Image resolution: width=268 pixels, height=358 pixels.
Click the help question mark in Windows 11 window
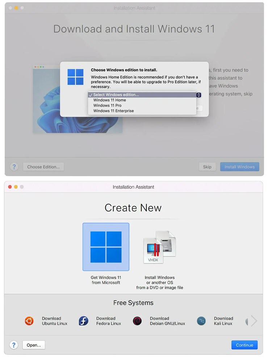(14, 167)
